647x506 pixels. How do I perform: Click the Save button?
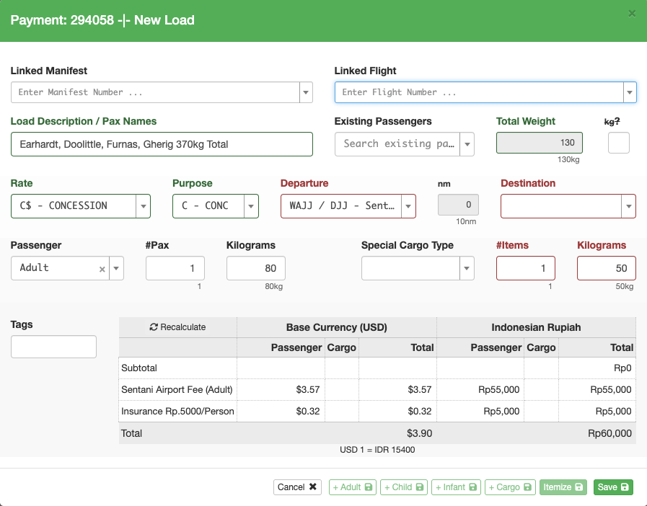tap(612, 487)
